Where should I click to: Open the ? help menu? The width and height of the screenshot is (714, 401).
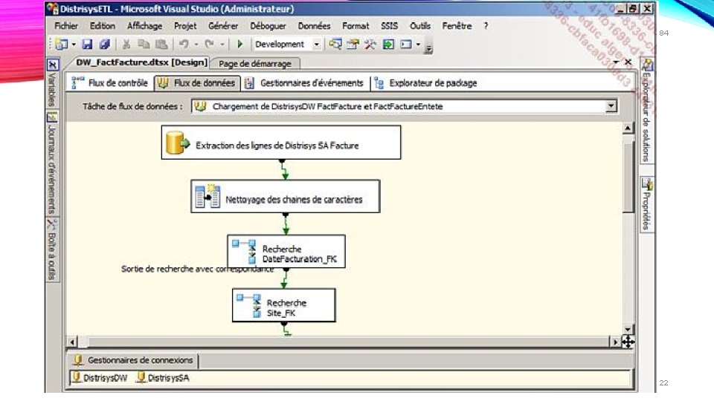pos(486,26)
